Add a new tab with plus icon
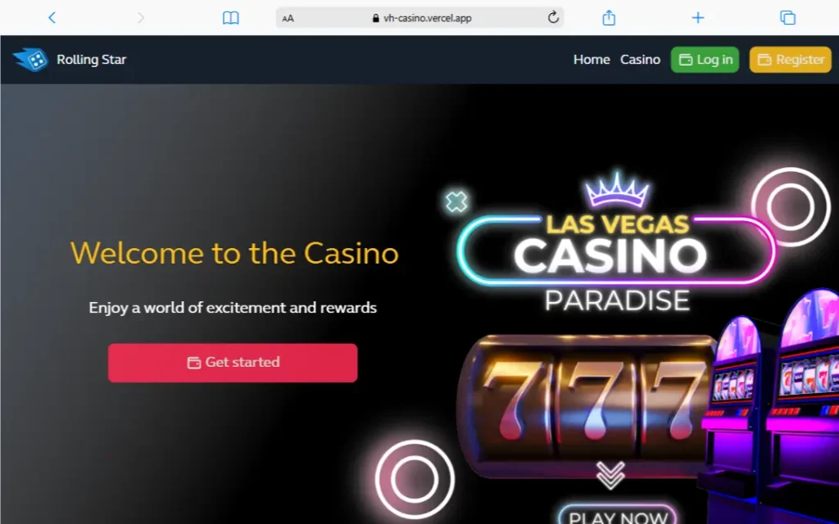The height and width of the screenshot is (524, 839). point(698,18)
